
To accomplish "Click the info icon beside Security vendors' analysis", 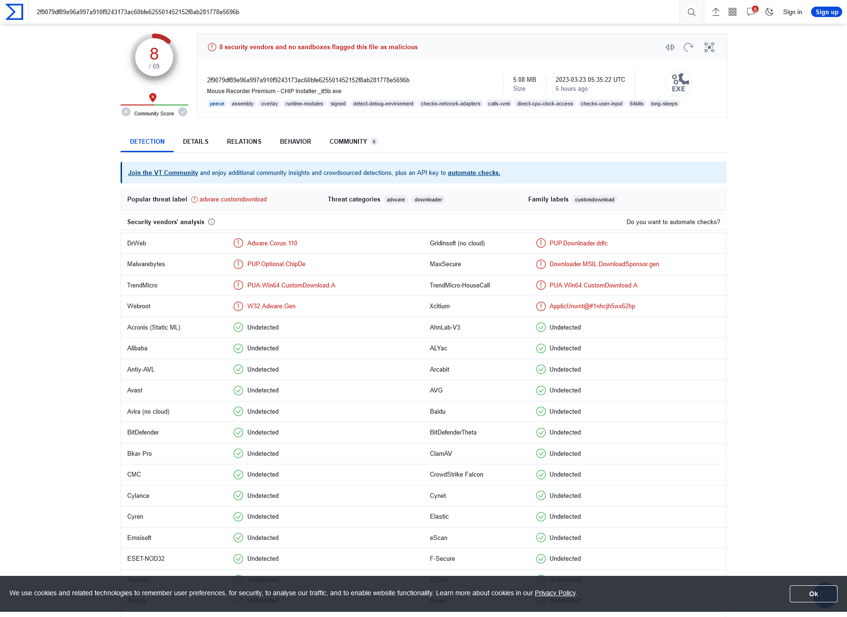I will point(211,222).
